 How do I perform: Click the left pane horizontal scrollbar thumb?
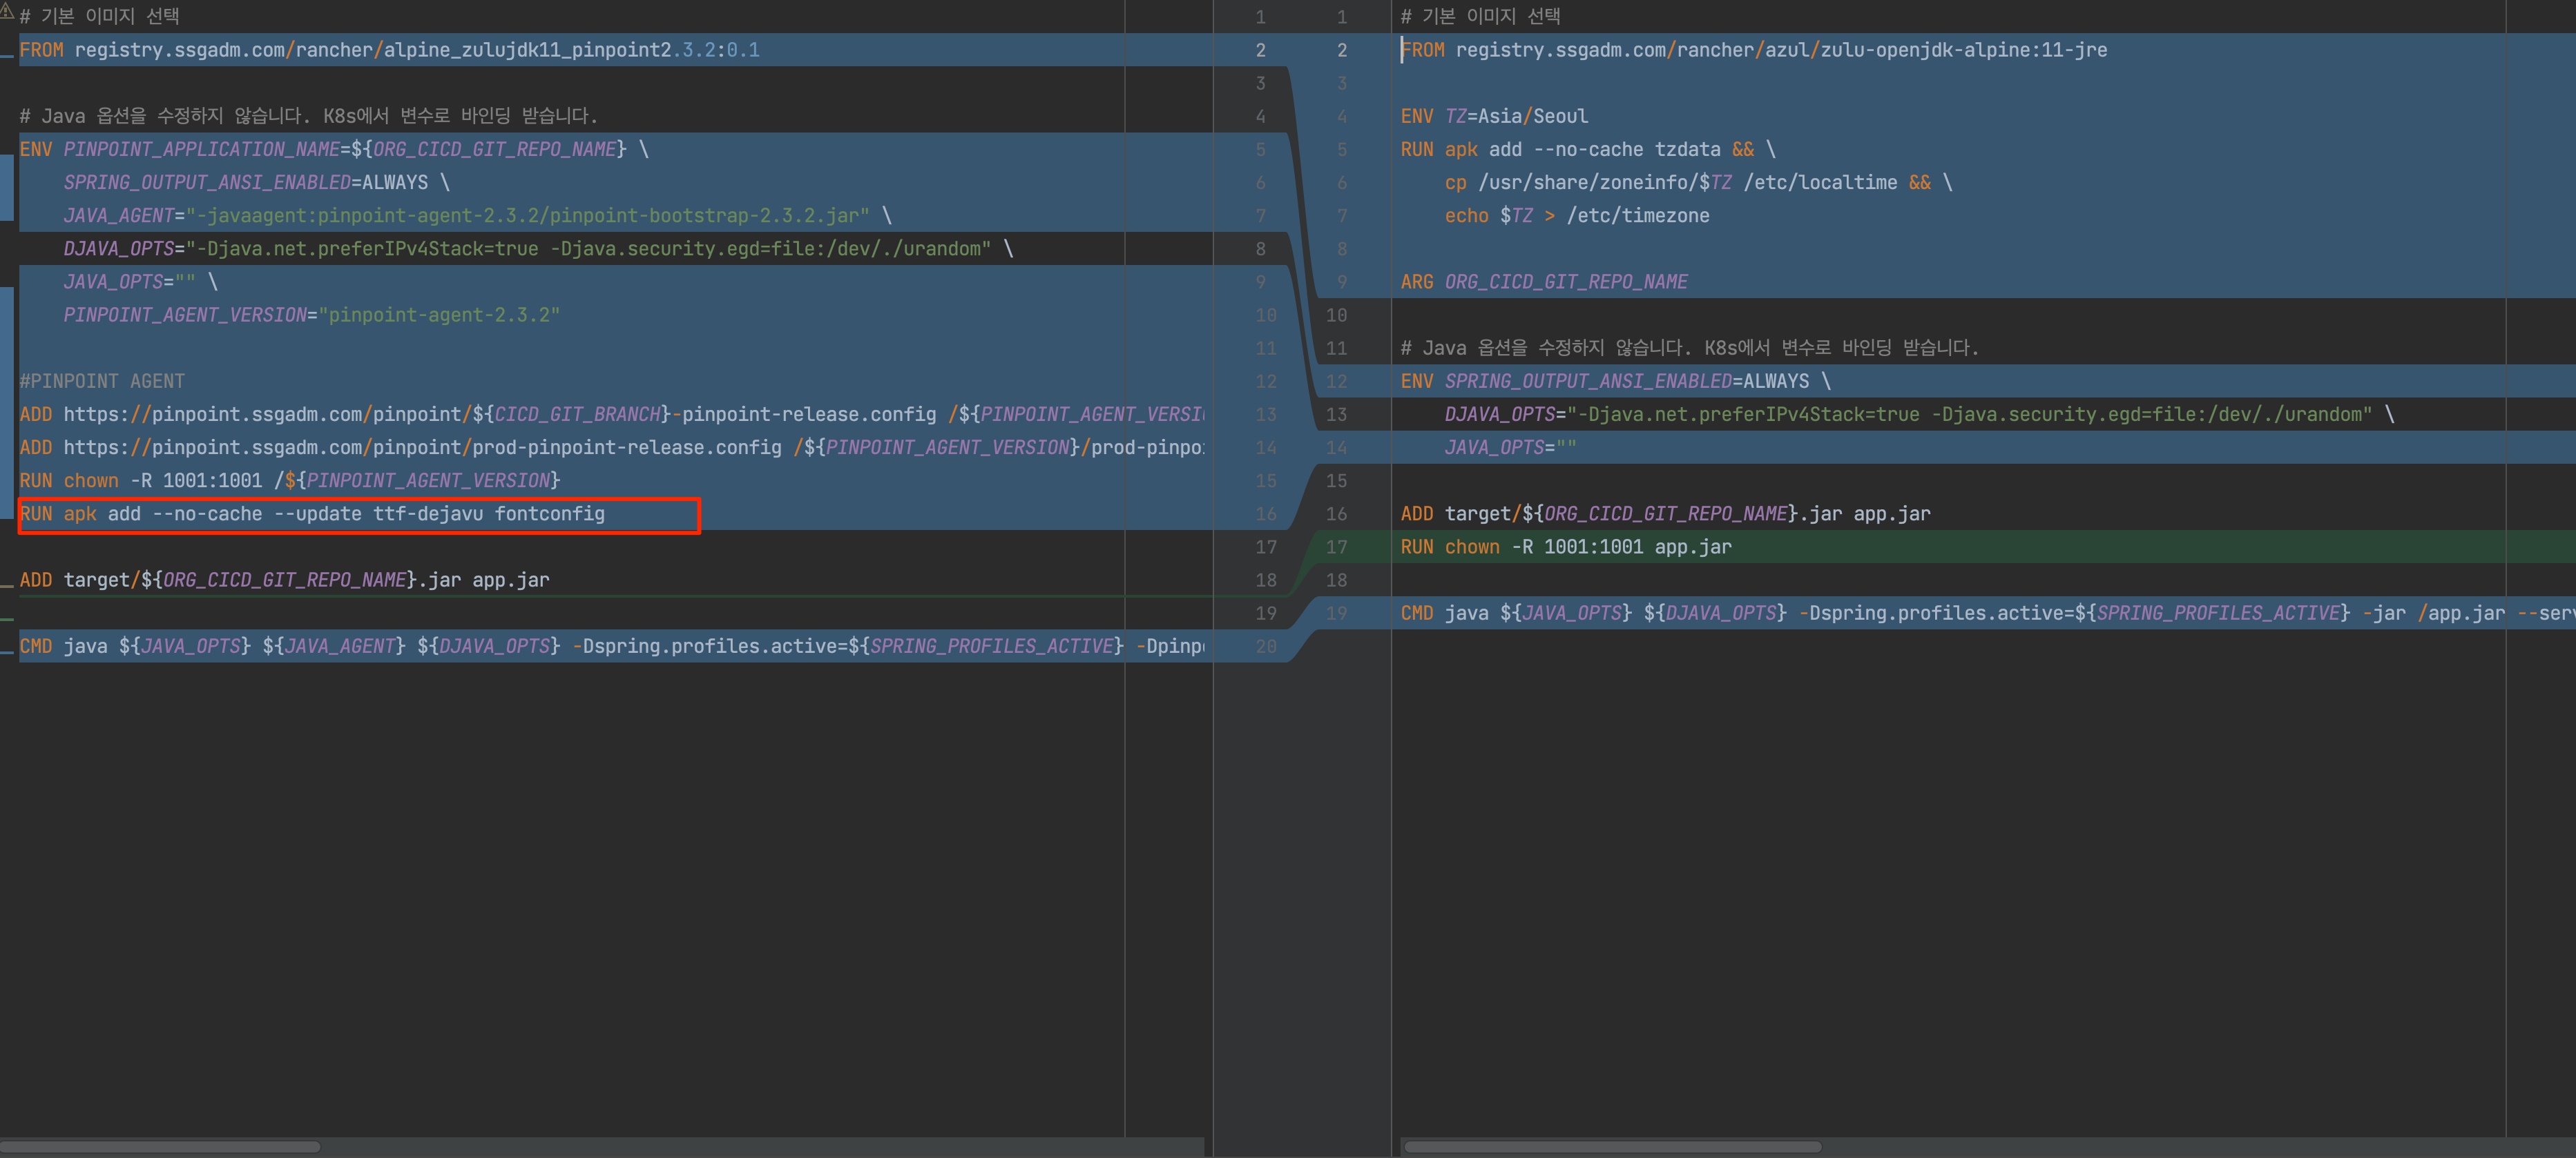tap(160, 1146)
